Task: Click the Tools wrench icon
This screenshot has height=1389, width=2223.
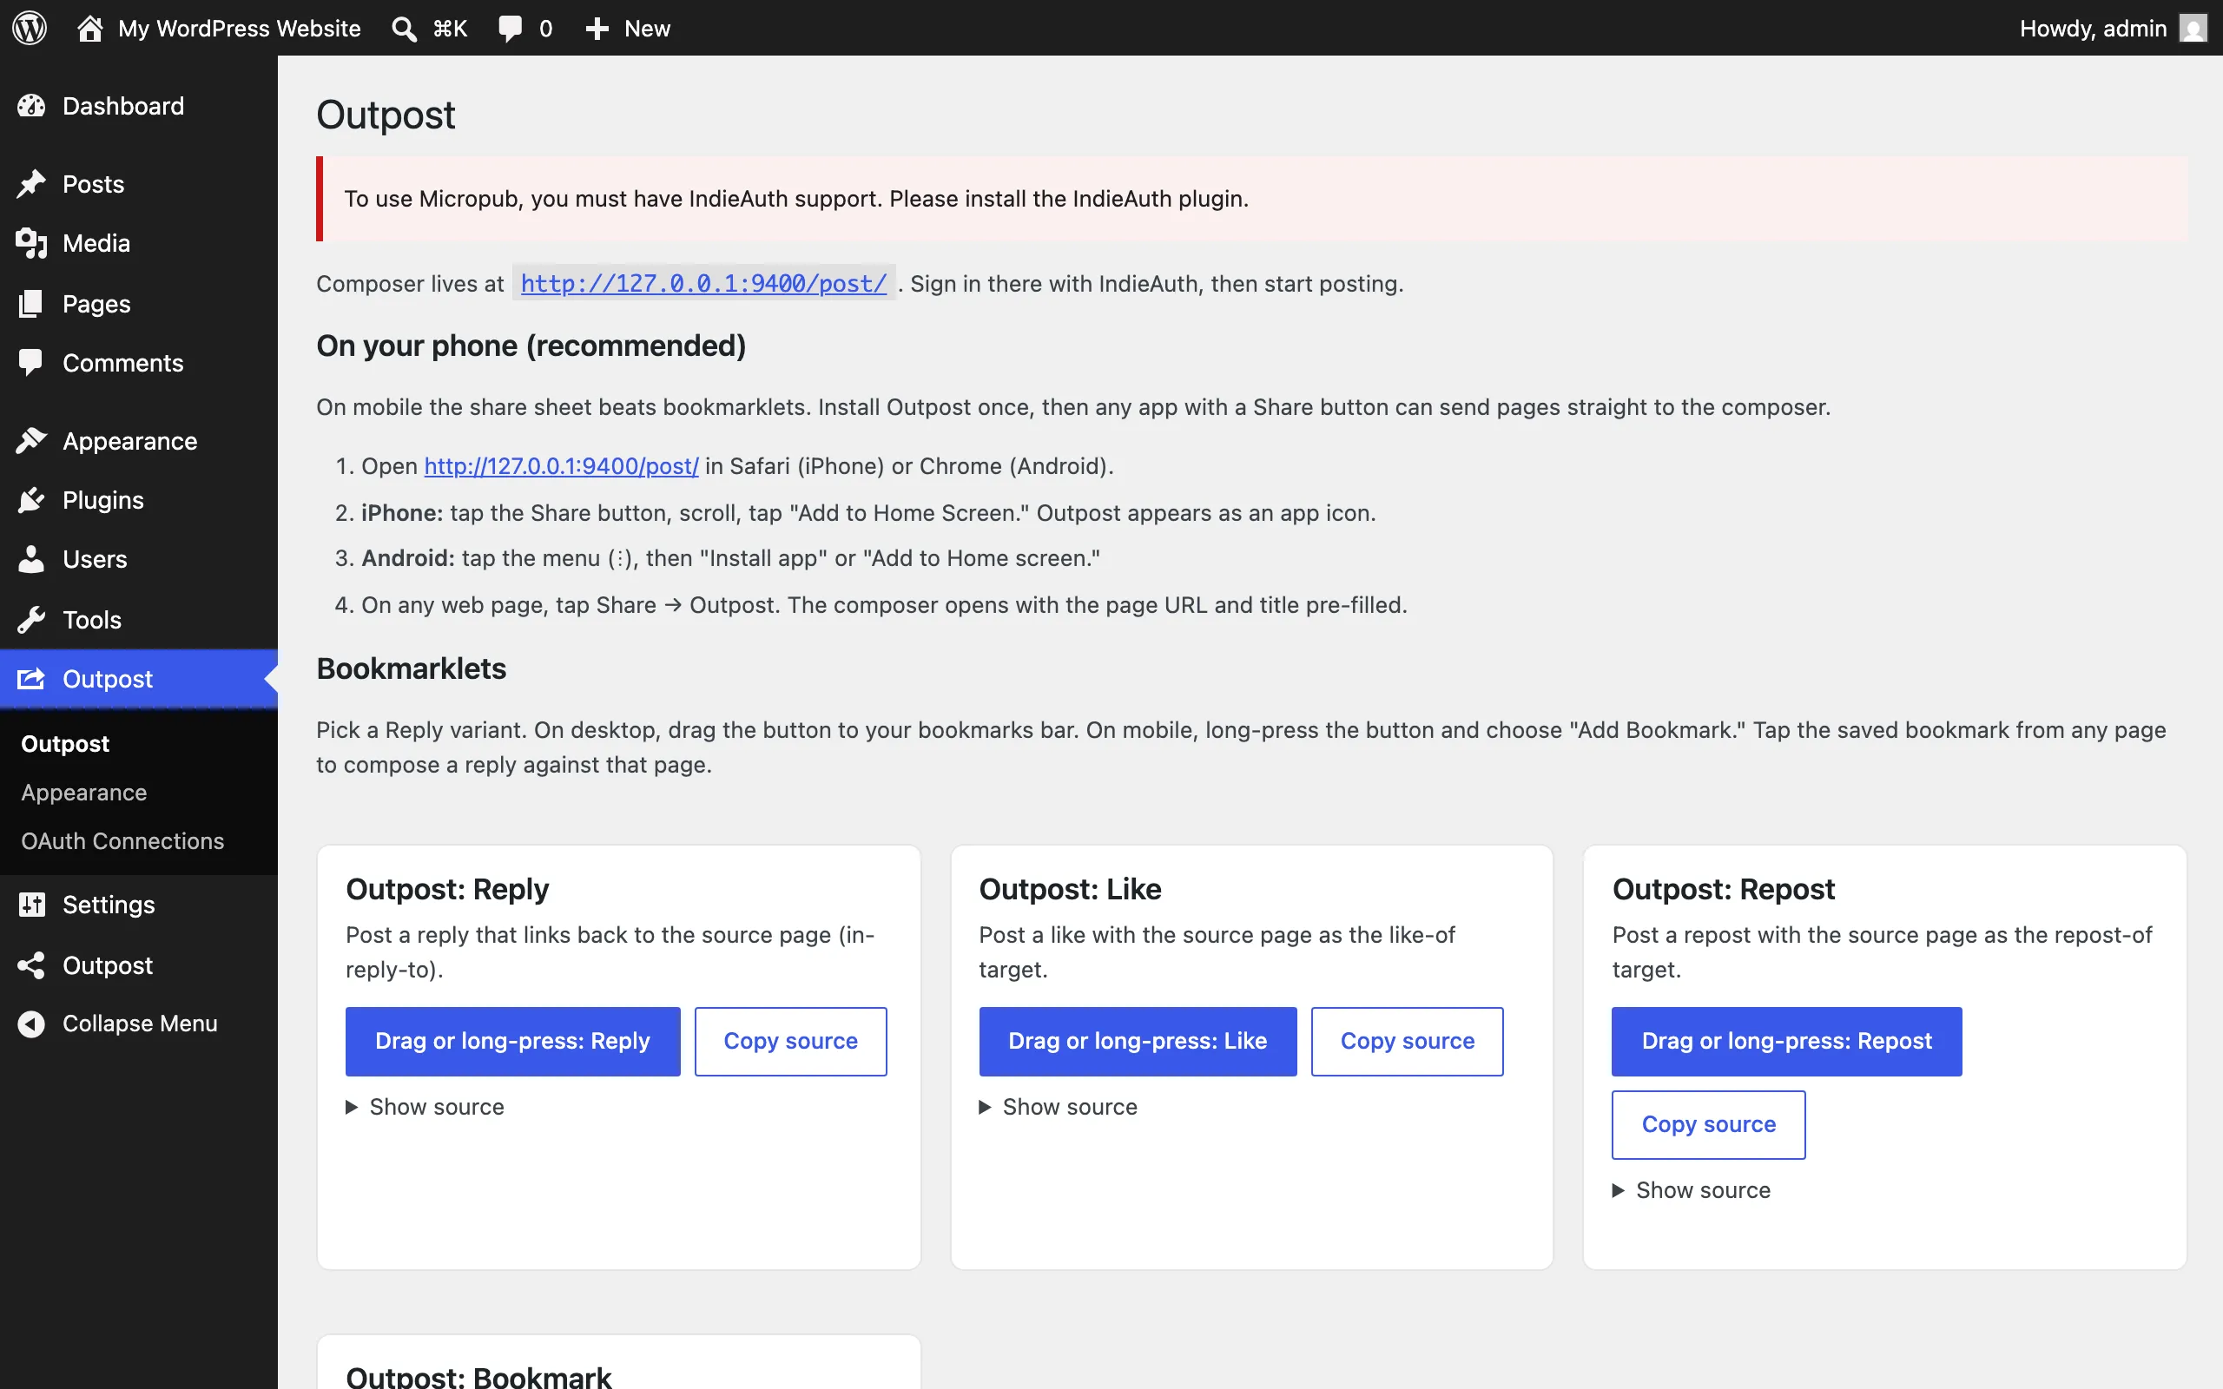Action: [31, 620]
